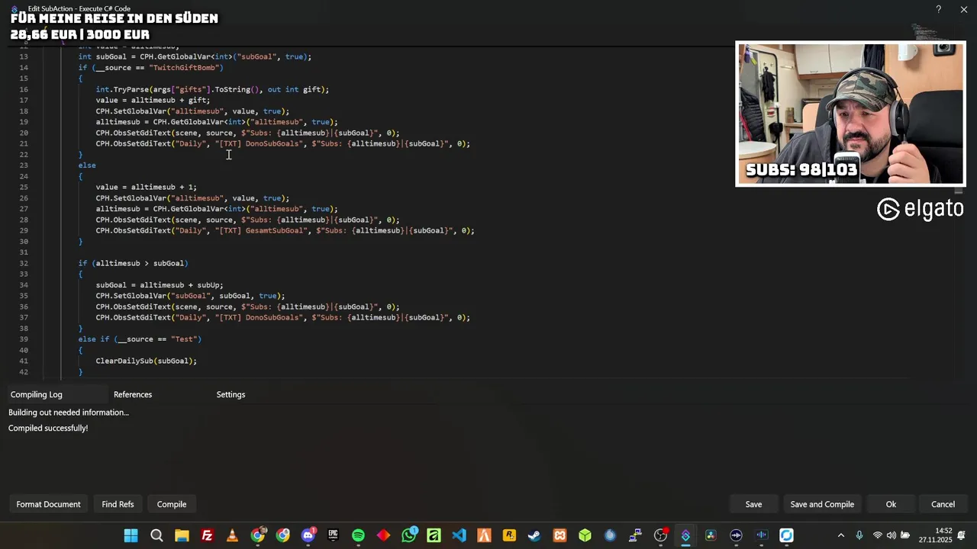Image resolution: width=977 pixels, height=549 pixels.
Task: Open DaVinci Resolve from the taskbar
Action: coord(711,535)
